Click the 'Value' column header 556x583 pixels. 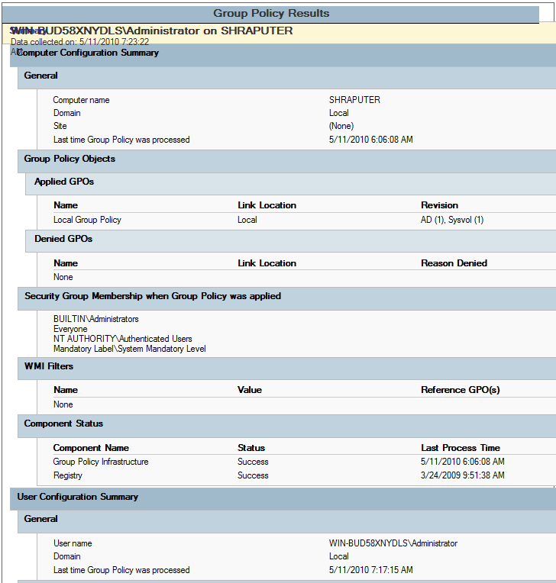tap(250, 390)
